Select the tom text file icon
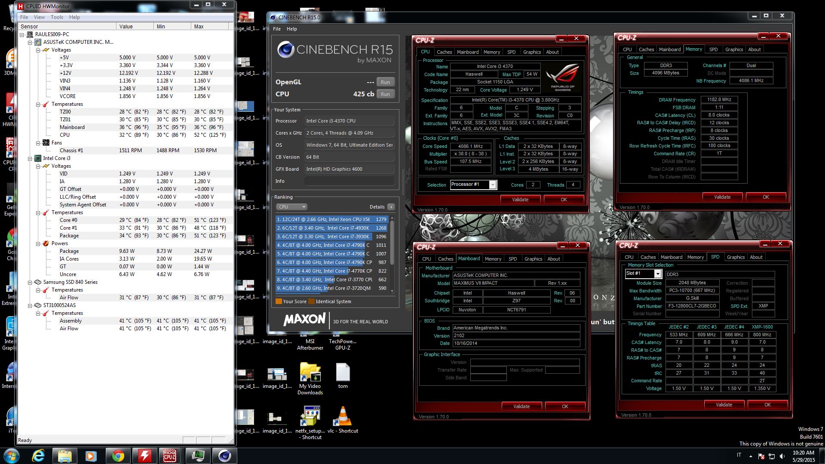The height and width of the screenshot is (464, 825). click(x=343, y=372)
